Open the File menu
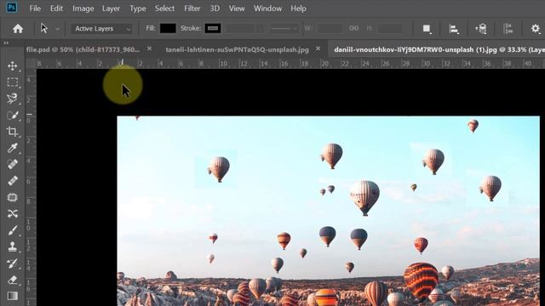Image resolution: width=545 pixels, height=306 pixels. point(35,8)
